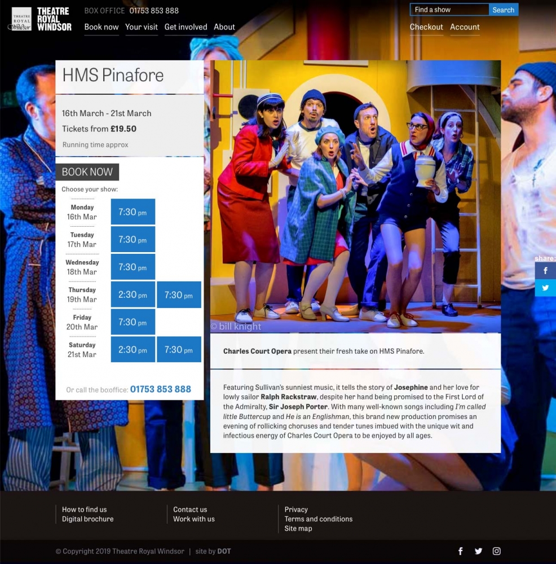Click the 'Running time approx' text
556x564 pixels.
[x=95, y=144]
